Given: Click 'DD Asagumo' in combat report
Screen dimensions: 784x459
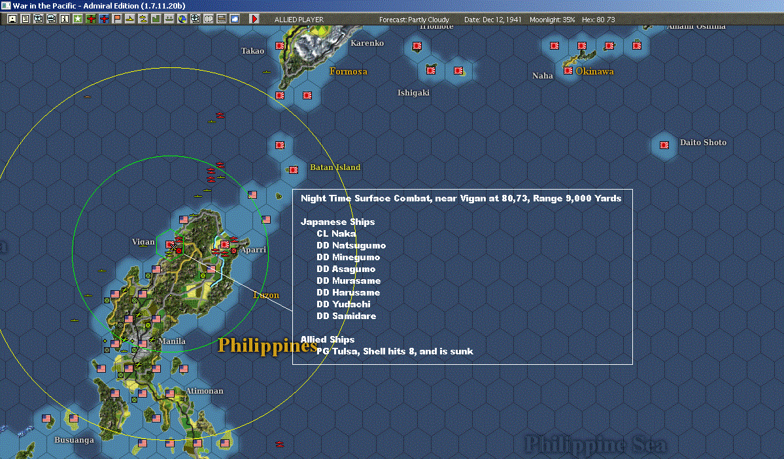Looking at the screenshot, I should 346,269.
